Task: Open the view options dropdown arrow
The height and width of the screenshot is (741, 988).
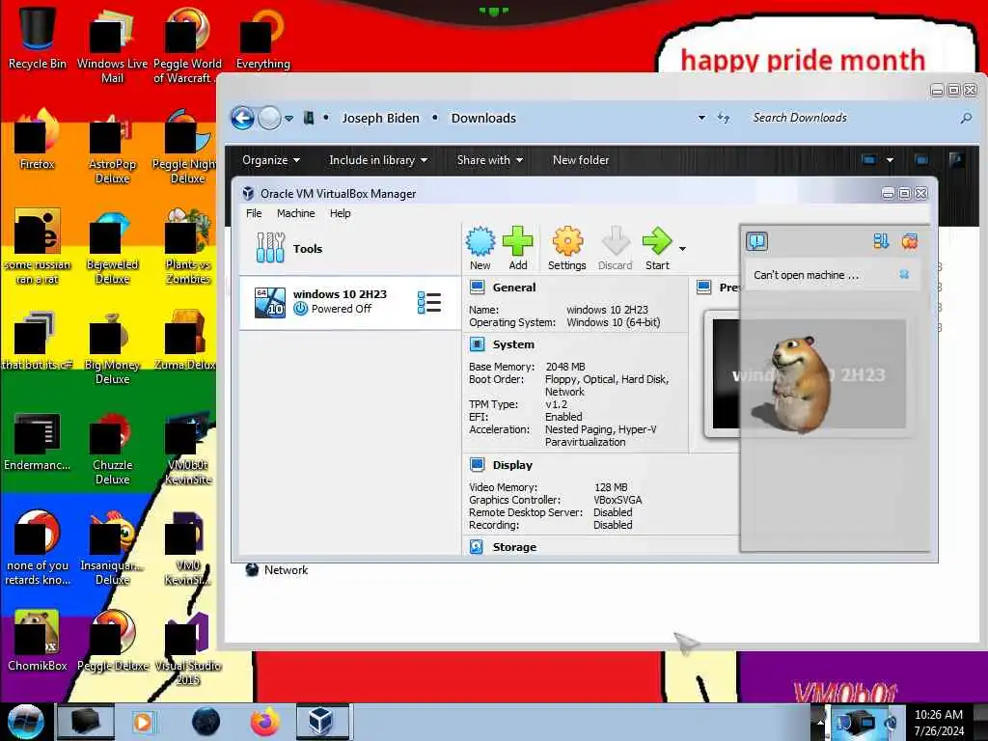Action: tap(890, 160)
